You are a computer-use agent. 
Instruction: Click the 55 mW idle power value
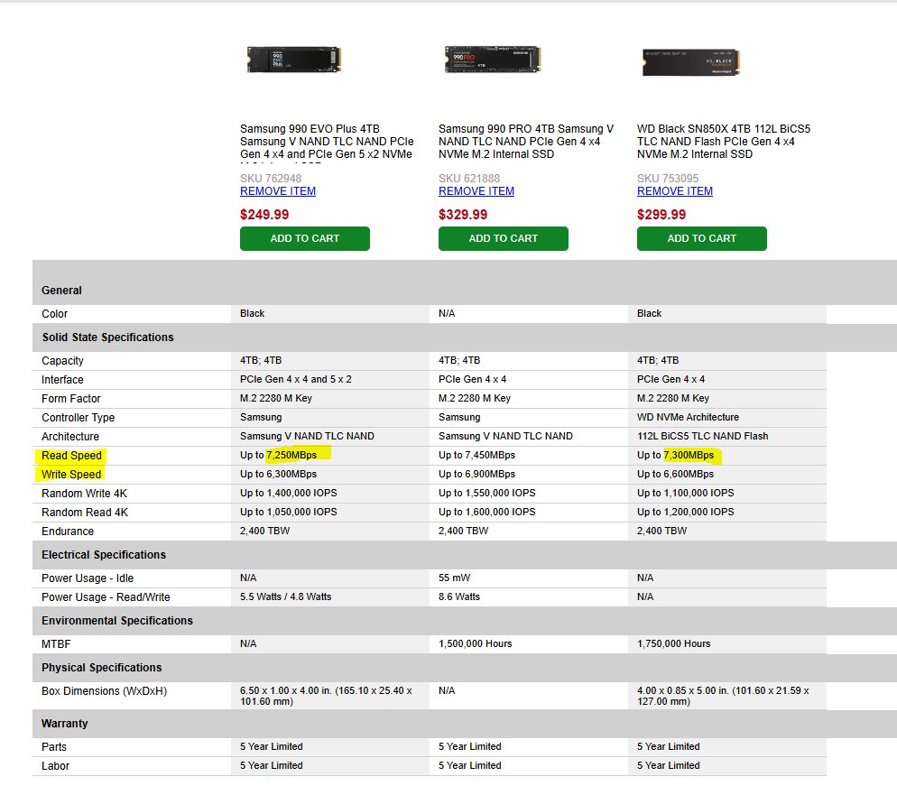pos(454,578)
